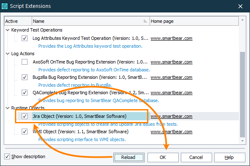Image resolution: width=250 pixels, height=166 pixels.
Task: Uncheck the WMI Object extension
Action: click(x=25, y=132)
